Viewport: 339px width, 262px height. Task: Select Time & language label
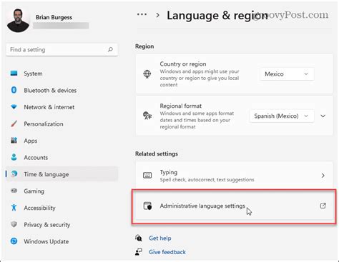pyautogui.click(x=46, y=174)
